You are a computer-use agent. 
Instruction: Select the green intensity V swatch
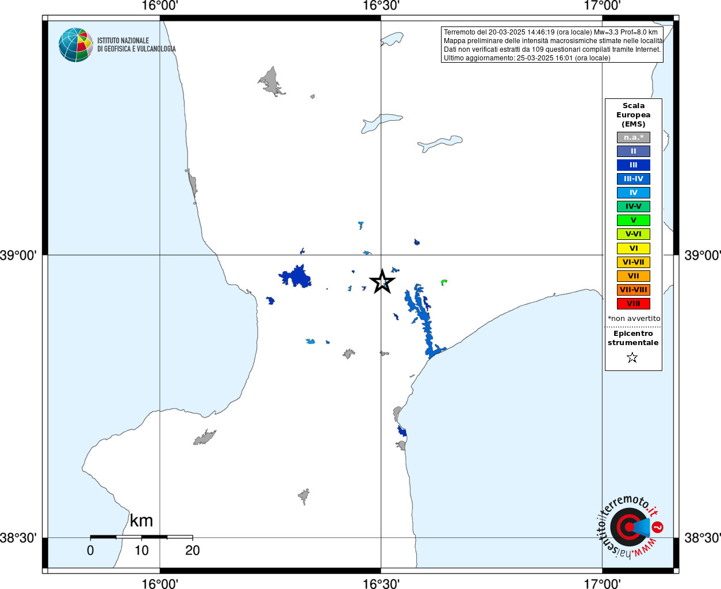tap(634, 220)
